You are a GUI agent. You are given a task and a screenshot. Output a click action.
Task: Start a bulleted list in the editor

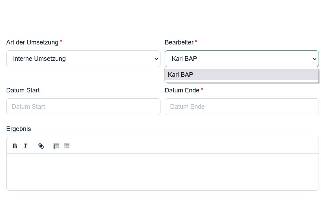click(67, 146)
